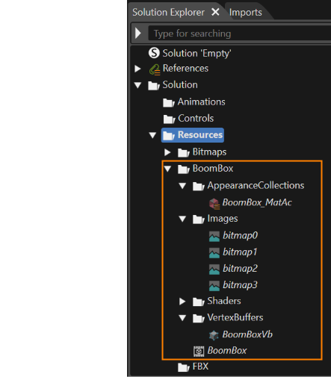Screen dimensions: 331x377
Task: Select the Solution Explorer tab
Action: 168,12
